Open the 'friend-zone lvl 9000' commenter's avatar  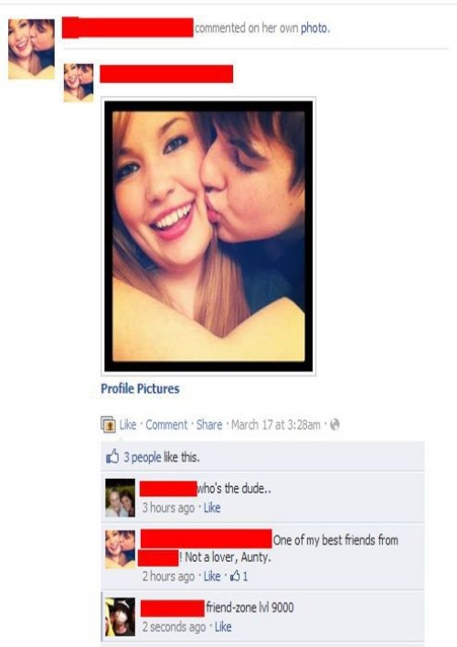pyautogui.click(x=120, y=617)
